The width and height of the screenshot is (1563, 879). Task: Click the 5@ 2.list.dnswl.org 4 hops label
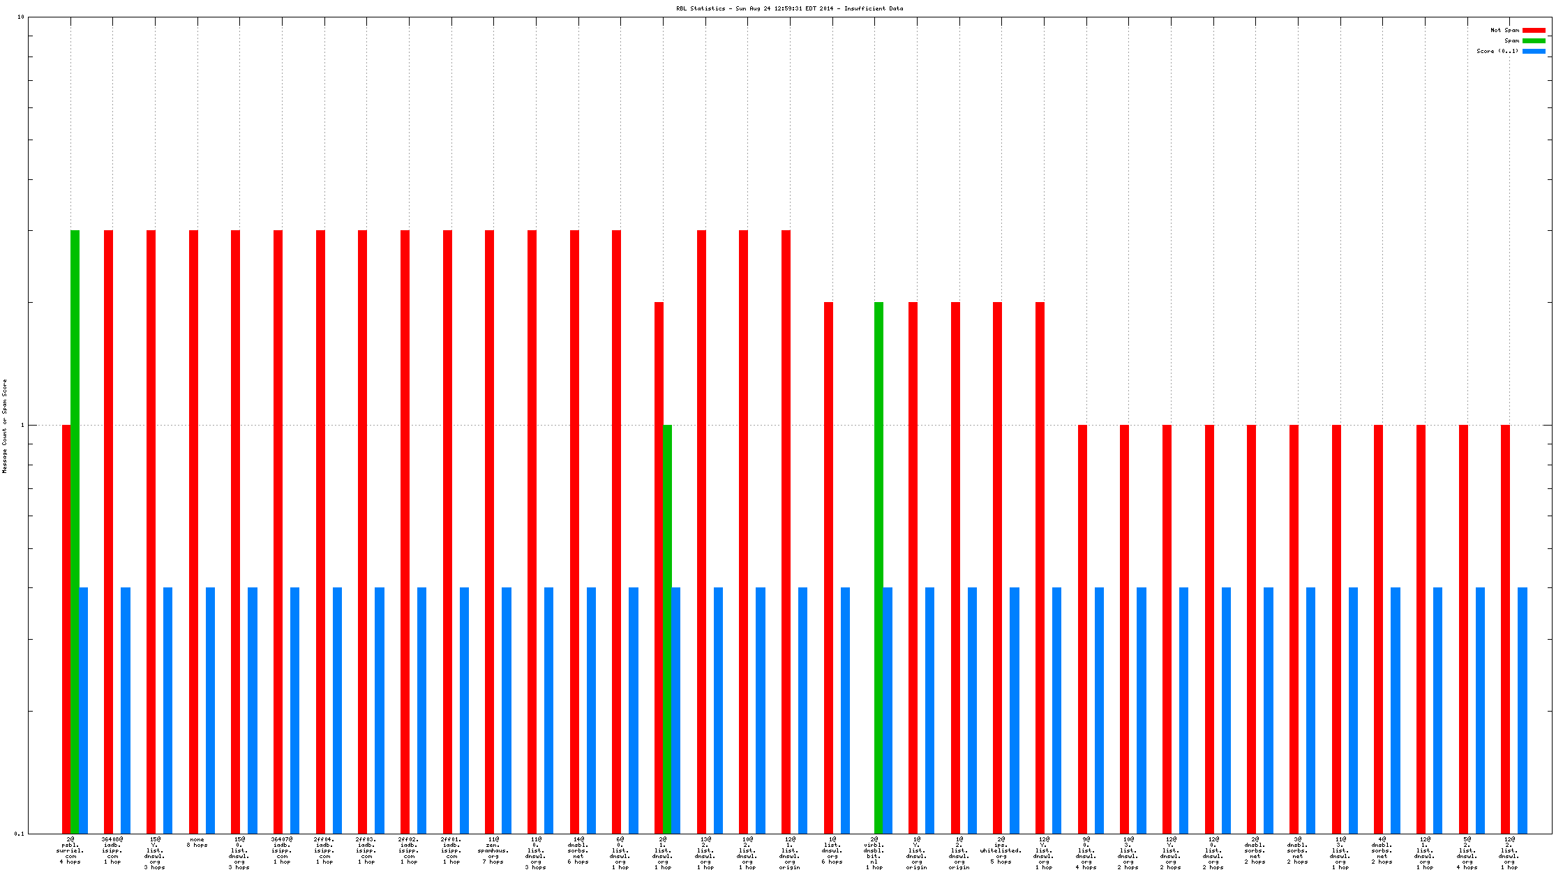[x=1467, y=853]
